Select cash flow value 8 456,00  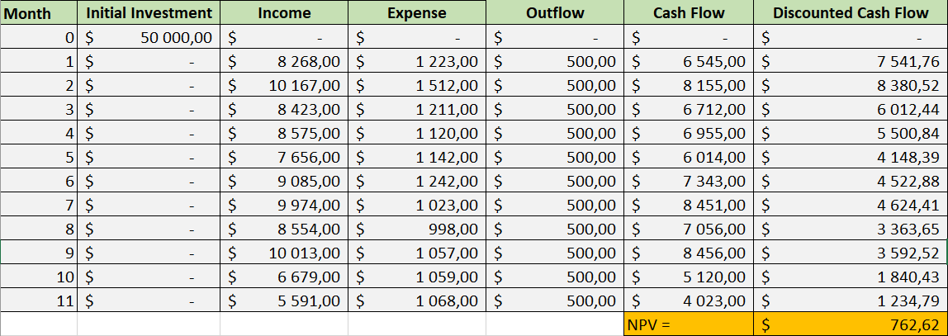(689, 253)
